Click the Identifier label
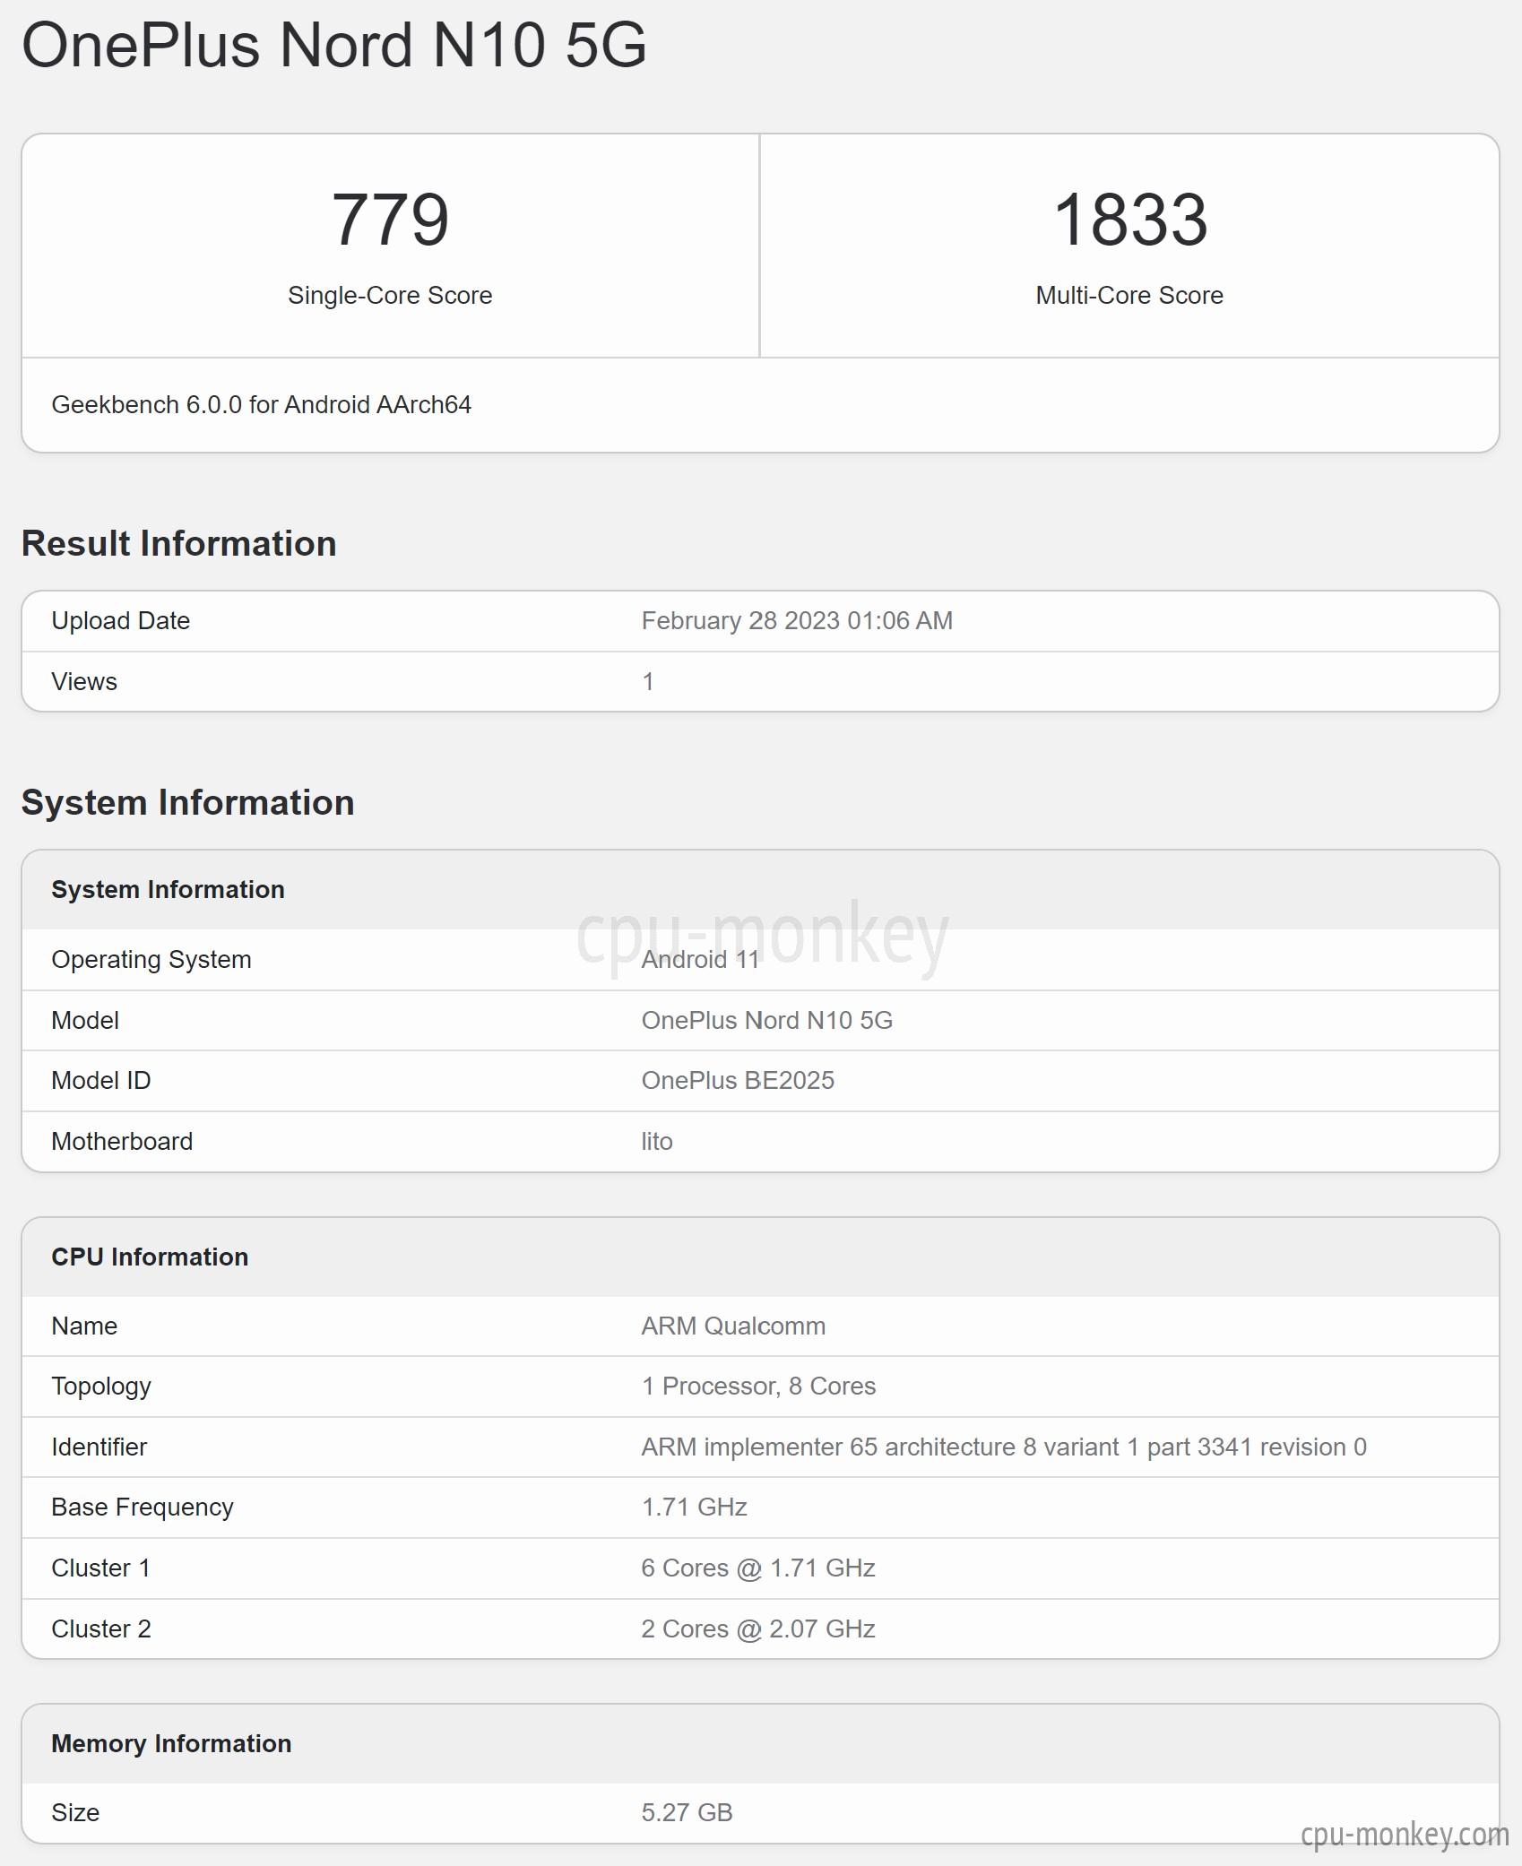1522x1866 pixels. pos(99,1447)
